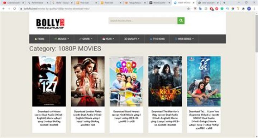This screenshot has width=258, height=138.
Task: Click the calendar icon beside Year
Action: pyautogui.click(x=104, y=39)
